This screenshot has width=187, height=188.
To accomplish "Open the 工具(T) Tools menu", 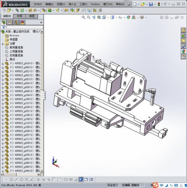I will pyautogui.click(x=83, y=4).
